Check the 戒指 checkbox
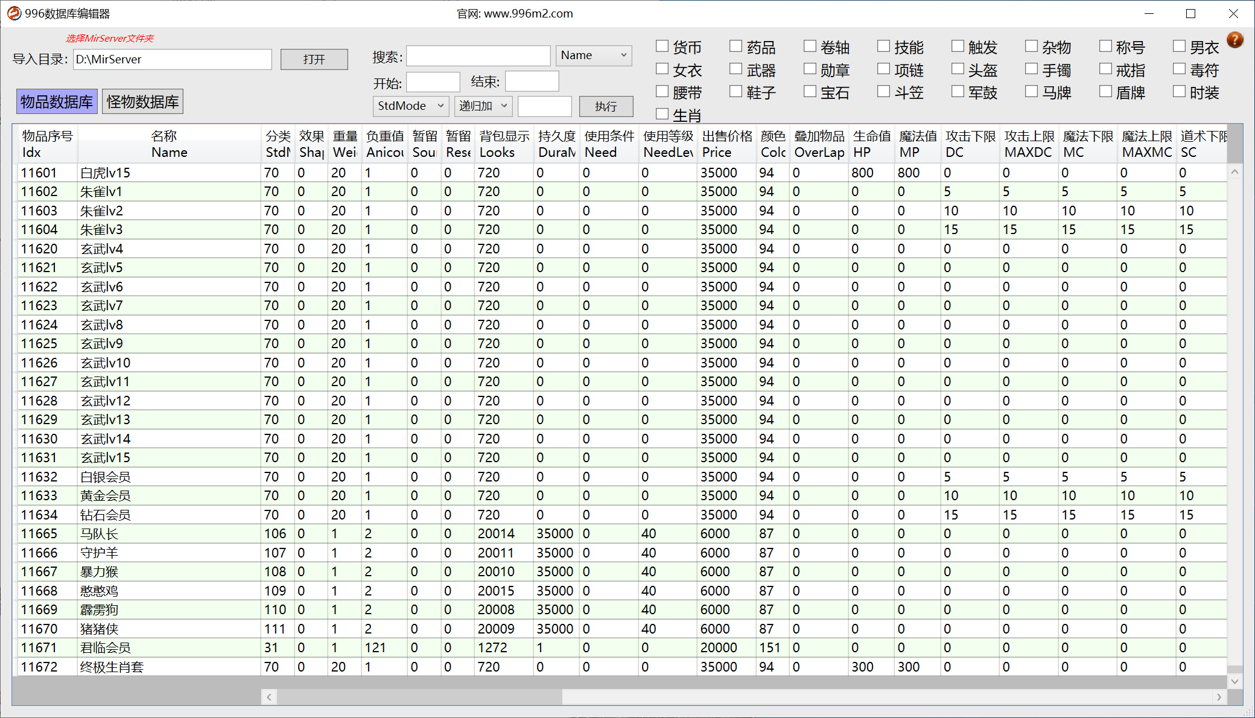 coord(1106,69)
